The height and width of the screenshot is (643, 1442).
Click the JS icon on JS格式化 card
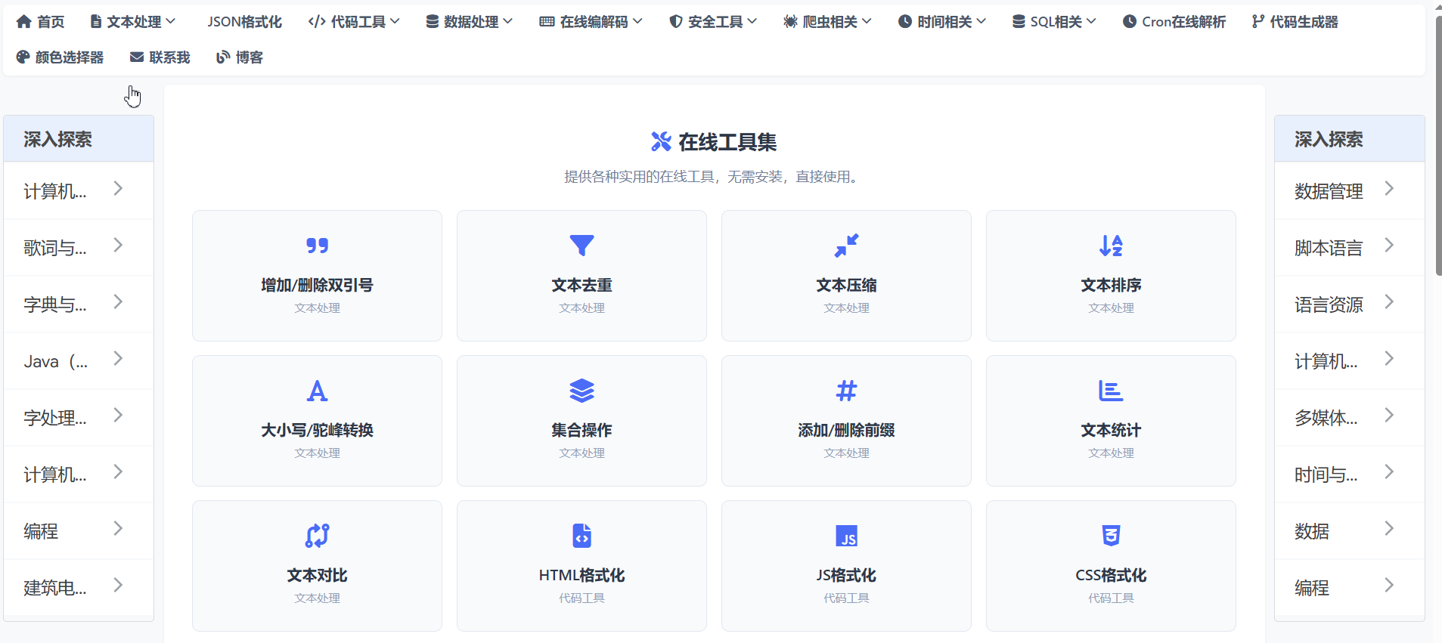coord(846,536)
